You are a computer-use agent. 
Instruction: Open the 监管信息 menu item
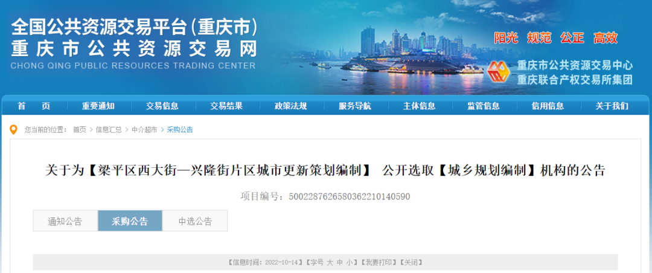pos(483,106)
